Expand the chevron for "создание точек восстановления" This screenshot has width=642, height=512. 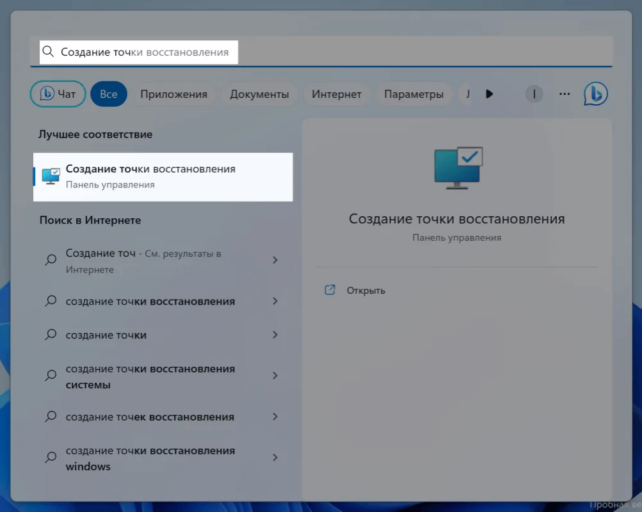pyautogui.click(x=275, y=417)
